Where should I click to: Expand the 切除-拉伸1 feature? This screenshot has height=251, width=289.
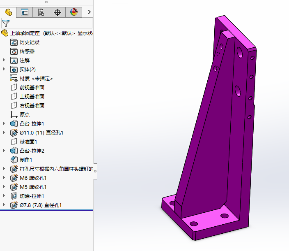pos(4,196)
